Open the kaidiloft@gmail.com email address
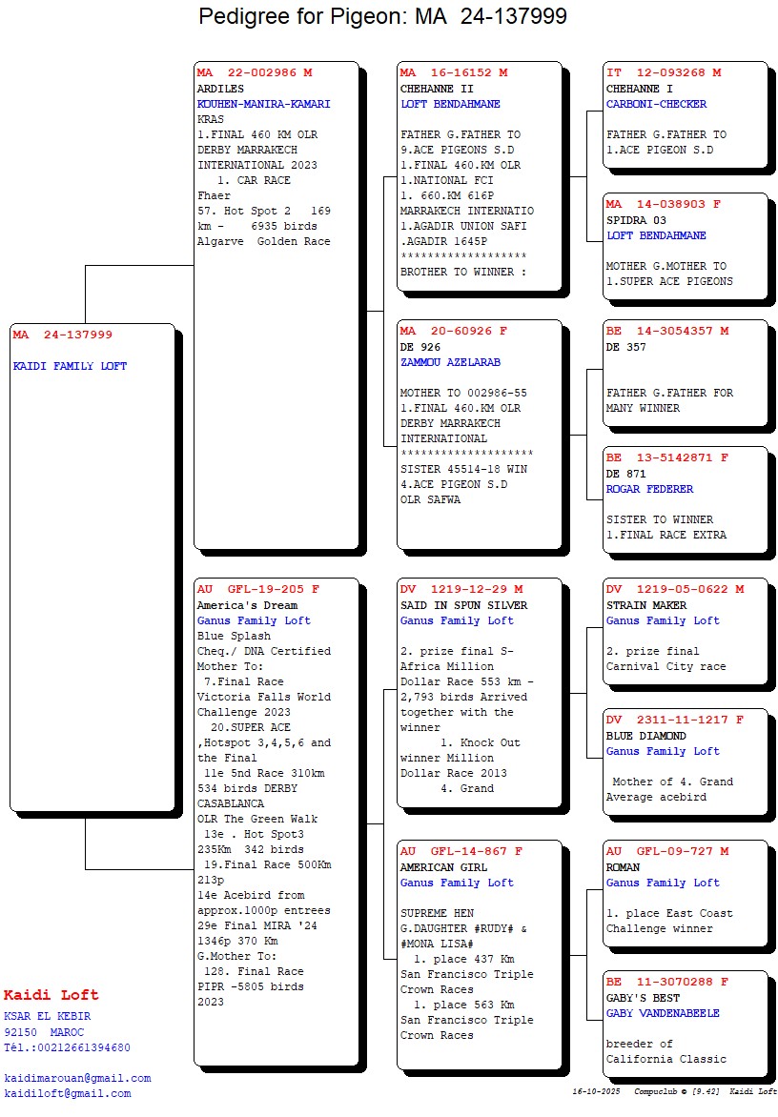 coord(67,1093)
